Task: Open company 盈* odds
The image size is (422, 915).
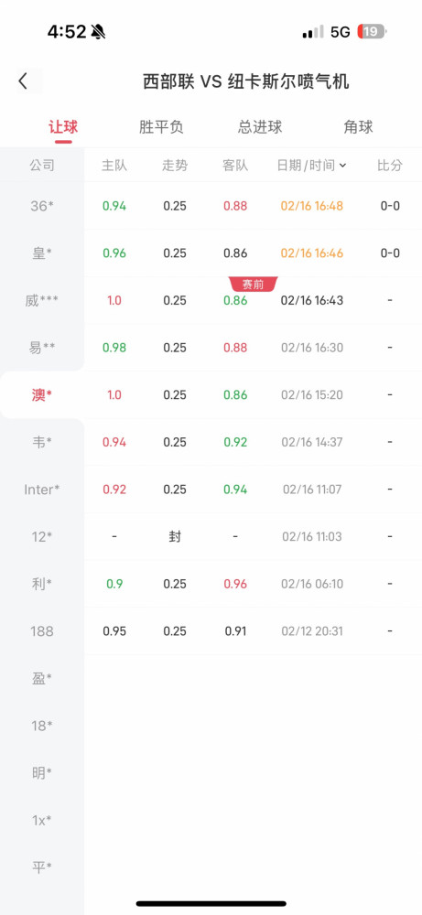Action: click(42, 679)
